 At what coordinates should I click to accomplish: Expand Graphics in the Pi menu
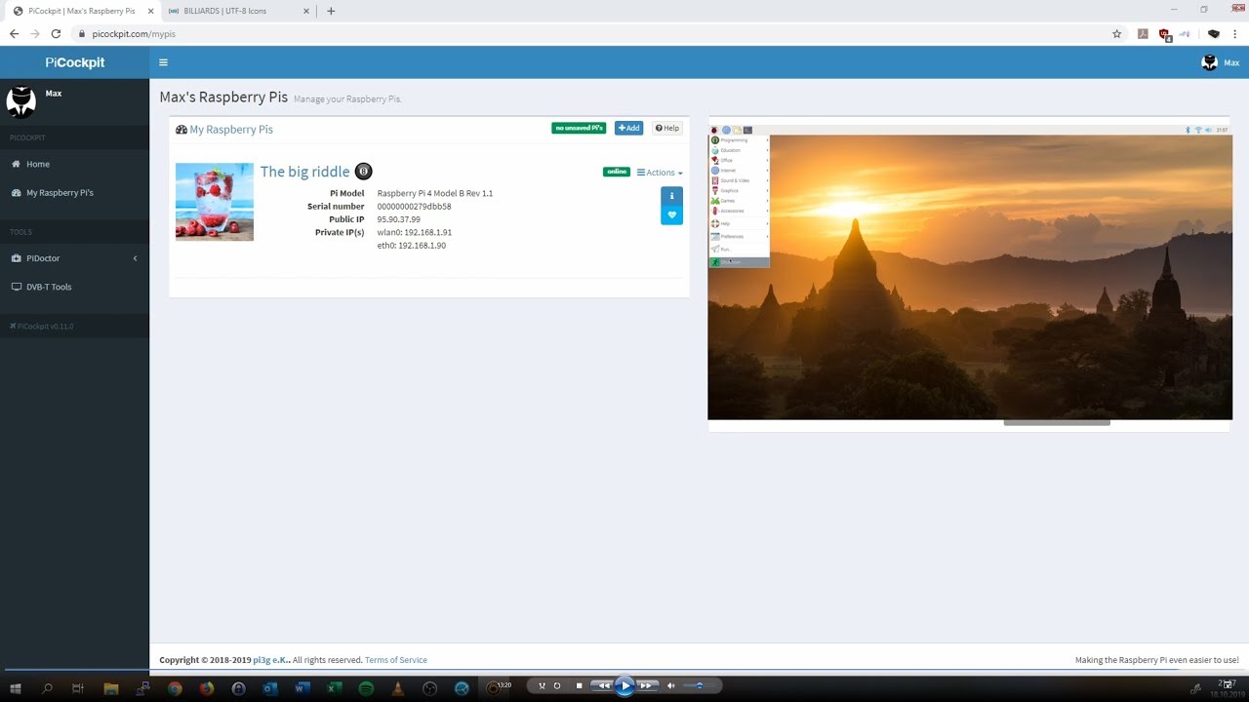pyautogui.click(x=740, y=190)
